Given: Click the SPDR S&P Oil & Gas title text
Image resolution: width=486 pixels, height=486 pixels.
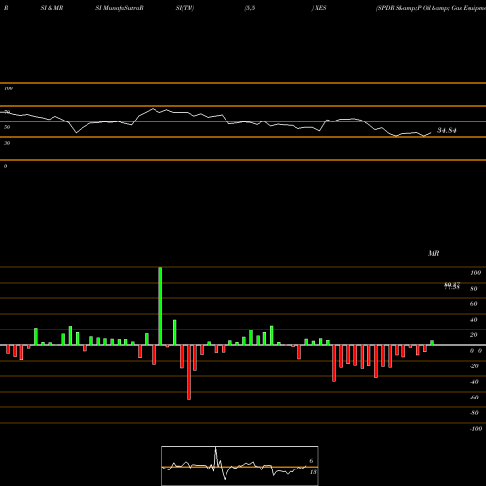Looking at the screenshot, I should point(431,8).
